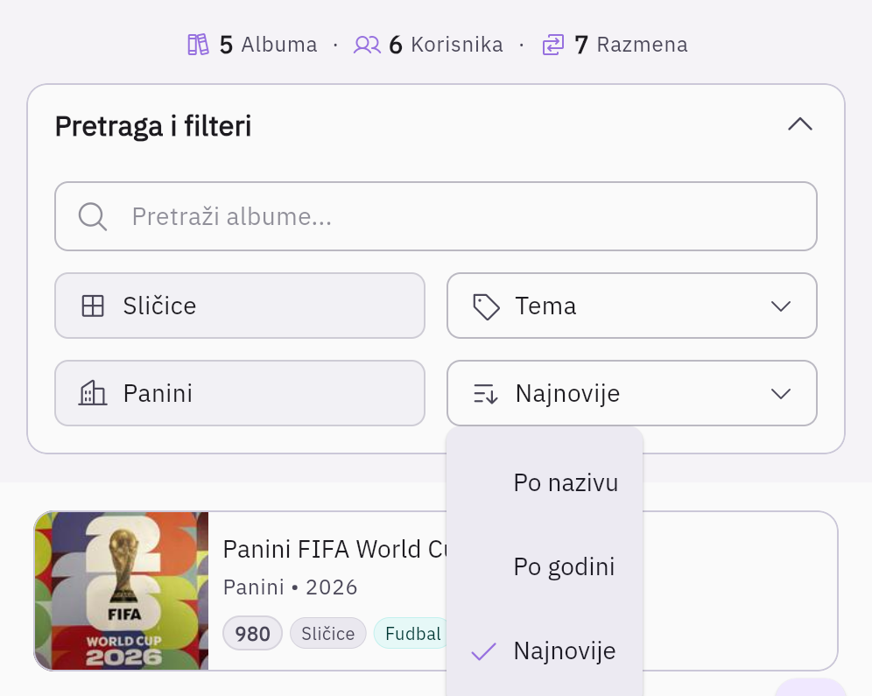Click the albums book icon
The image size is (872, 696).
[x=198, y=45]
